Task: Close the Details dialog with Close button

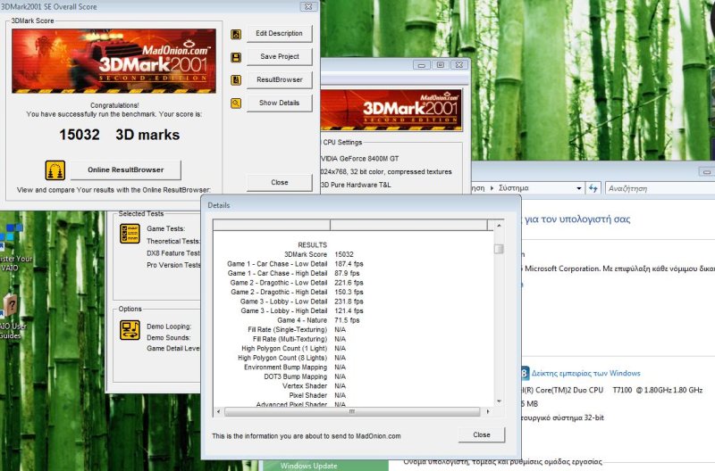Action: [482, 434]
